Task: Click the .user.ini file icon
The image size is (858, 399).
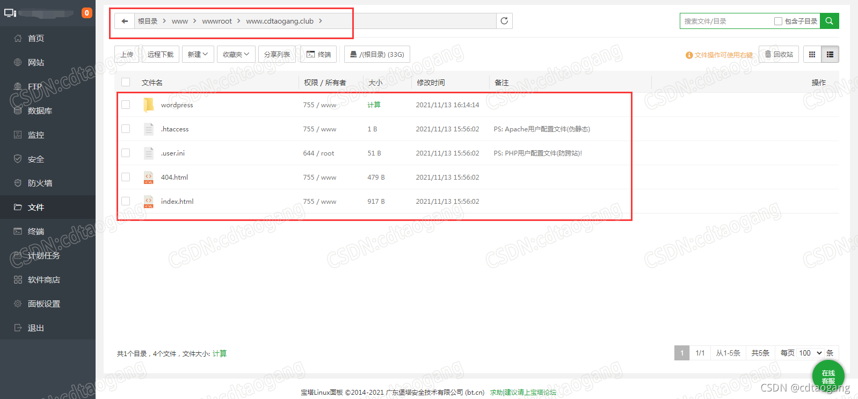Action: (x=149, y=153)
